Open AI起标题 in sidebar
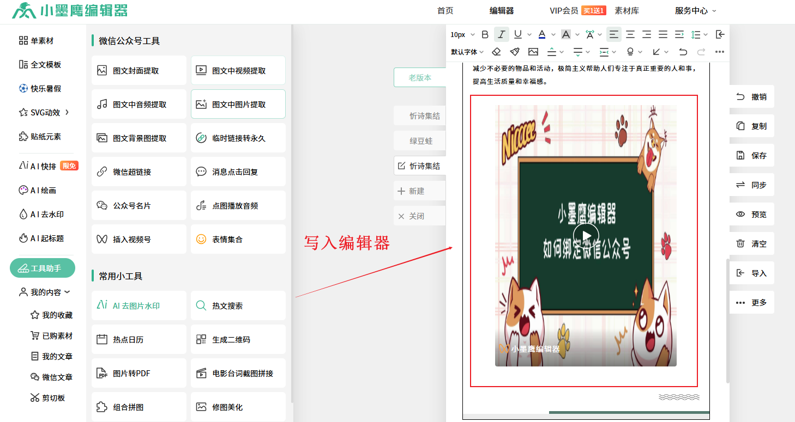795x422 pixels. pyautogui.click(x=41, y=238)
